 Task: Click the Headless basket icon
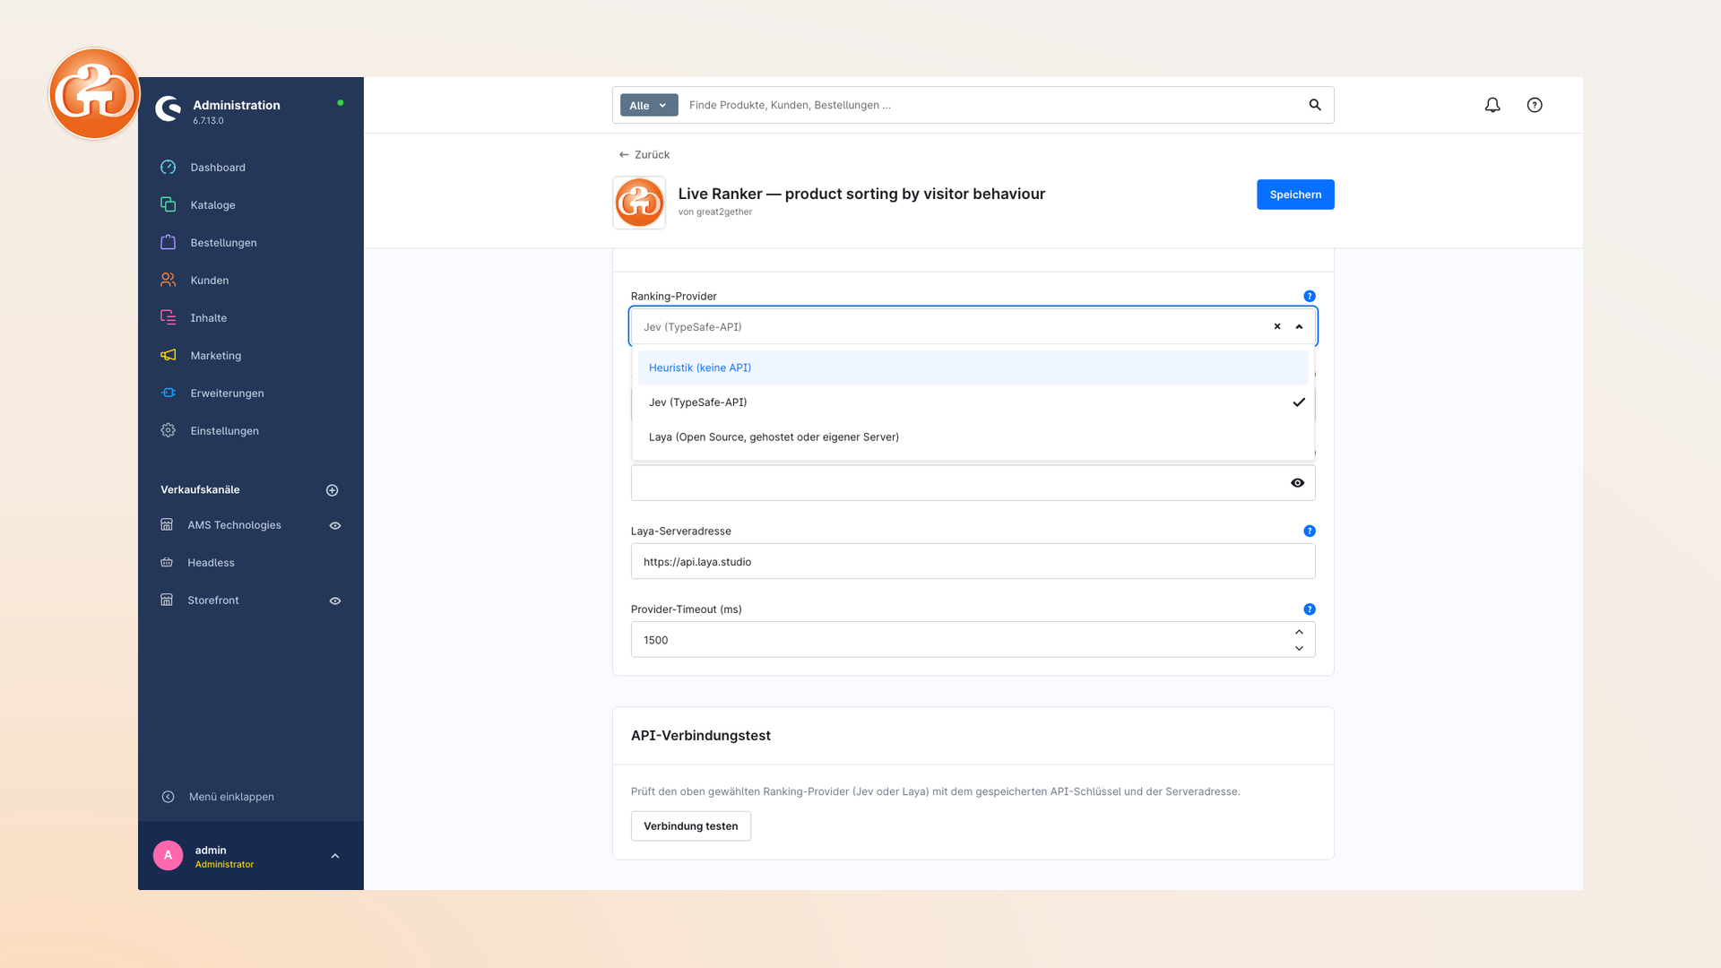[167, 563]
